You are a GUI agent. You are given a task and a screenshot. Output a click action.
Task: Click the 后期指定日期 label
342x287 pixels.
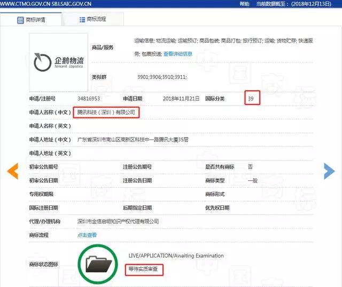coord(137,208)
